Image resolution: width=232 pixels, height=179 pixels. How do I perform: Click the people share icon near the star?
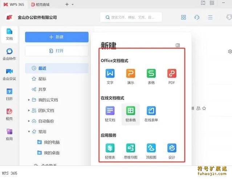coord(198,109)
